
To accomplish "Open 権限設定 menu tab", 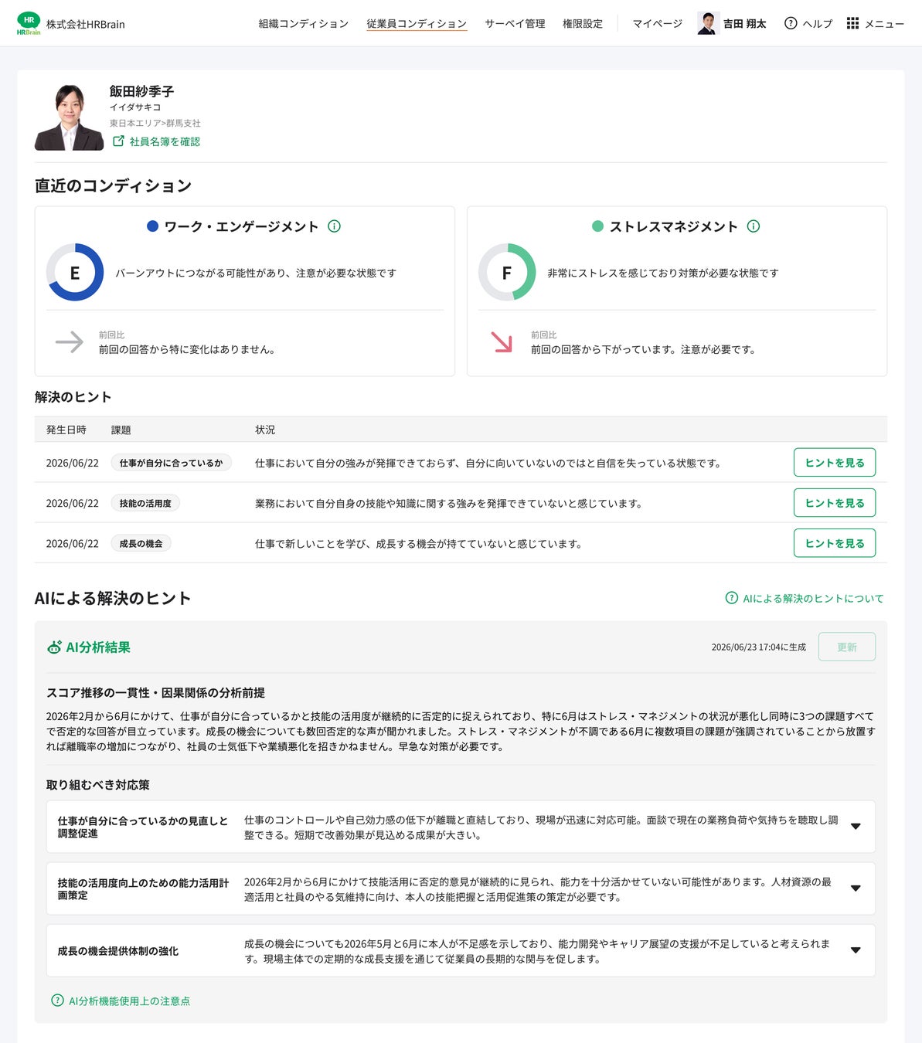I will (x=583, y=24).
